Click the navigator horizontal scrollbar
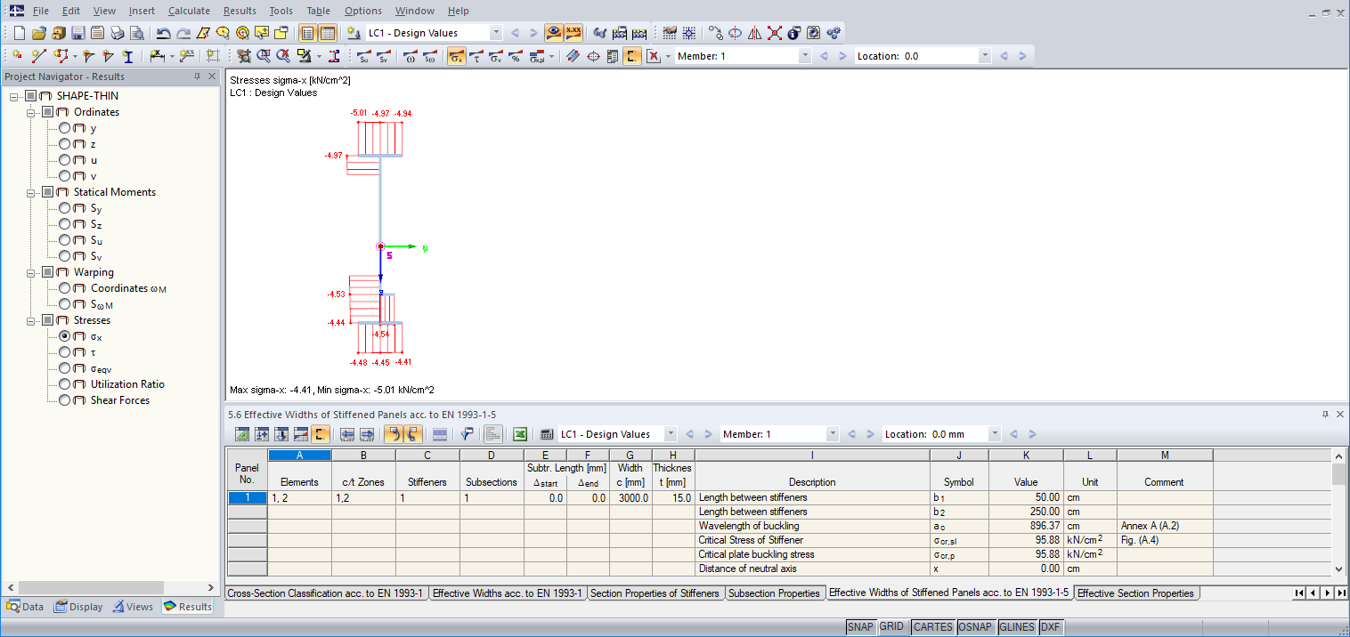 (x=91, y=588)
